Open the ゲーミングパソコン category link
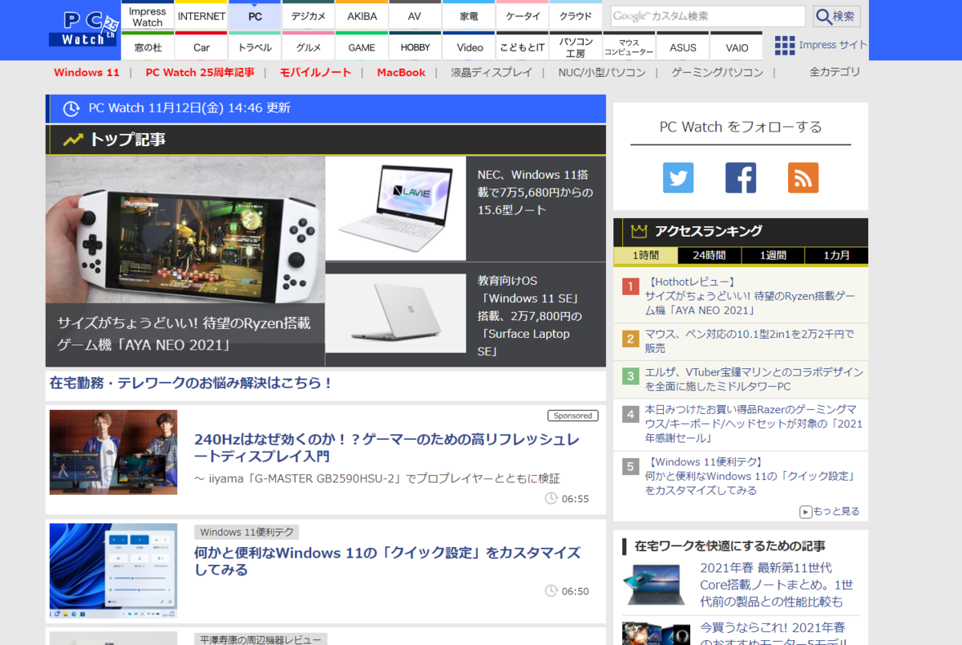This screenshot has height=645, width=962. 717,72
